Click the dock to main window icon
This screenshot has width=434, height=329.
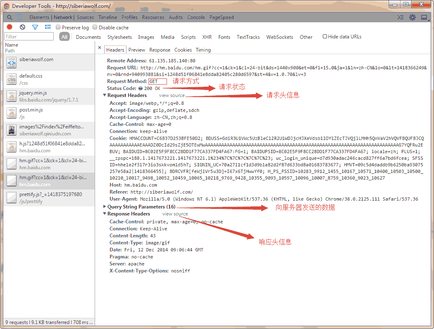pyautogui.click(x=424, y=17)
